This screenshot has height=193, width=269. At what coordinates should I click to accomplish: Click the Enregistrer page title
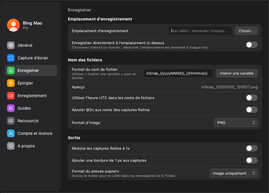[80, 10]
